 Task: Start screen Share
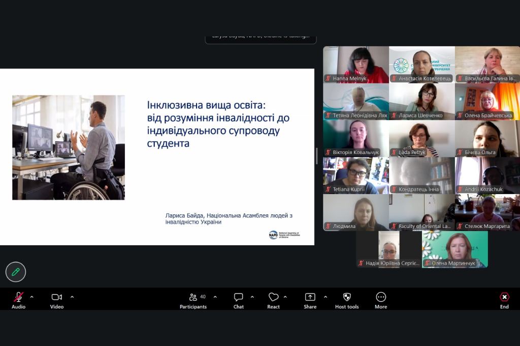coord(310,300)
